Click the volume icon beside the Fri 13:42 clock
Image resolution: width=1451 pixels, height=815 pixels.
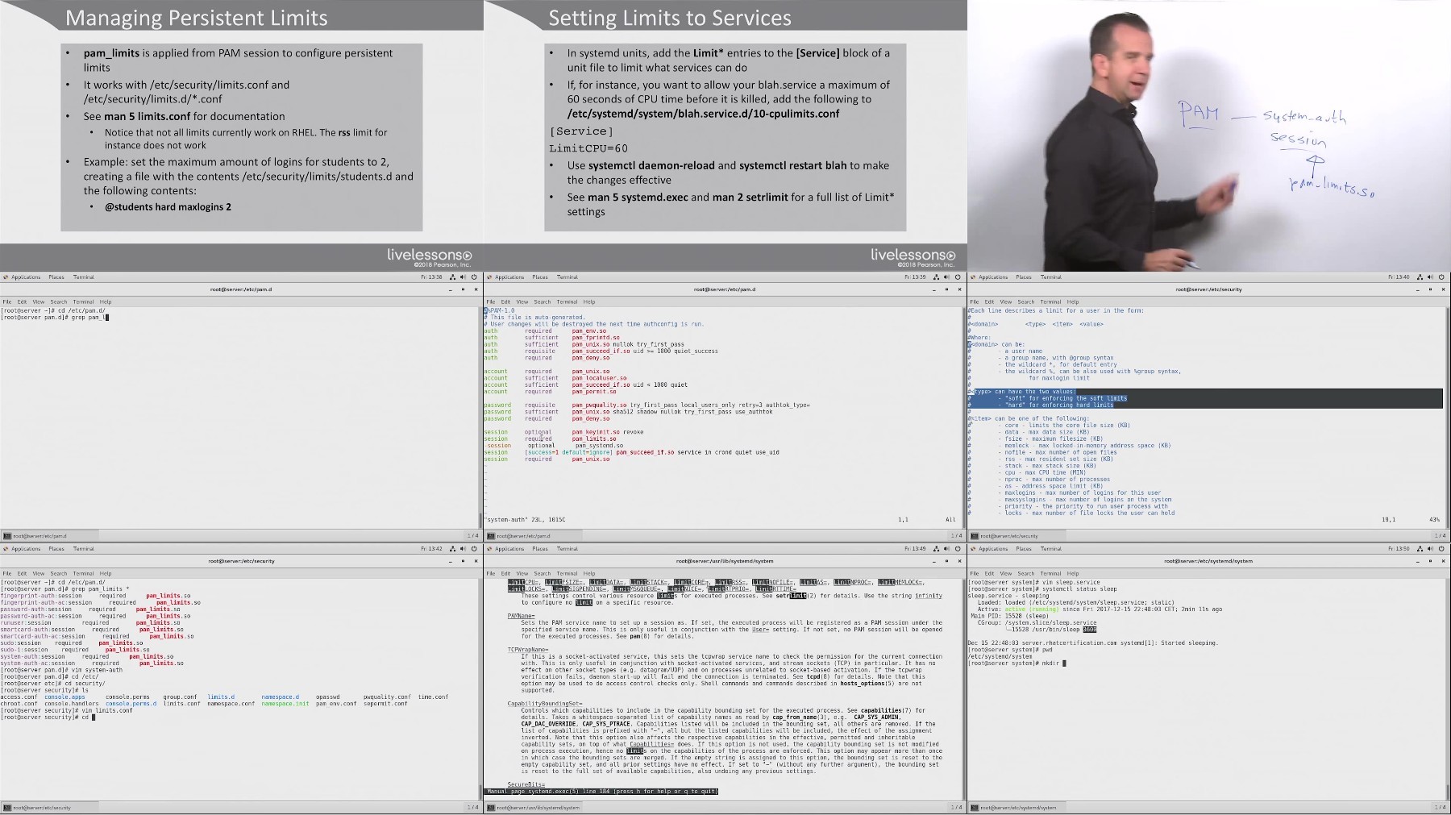click(x=464, y=549)
